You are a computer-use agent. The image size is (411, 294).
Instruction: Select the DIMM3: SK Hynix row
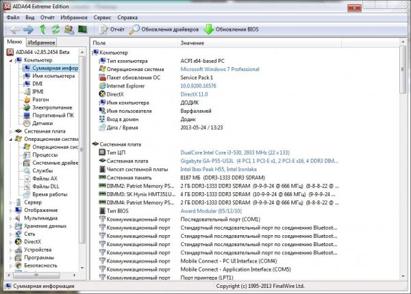pyautogui.click(x=219, y=194)
